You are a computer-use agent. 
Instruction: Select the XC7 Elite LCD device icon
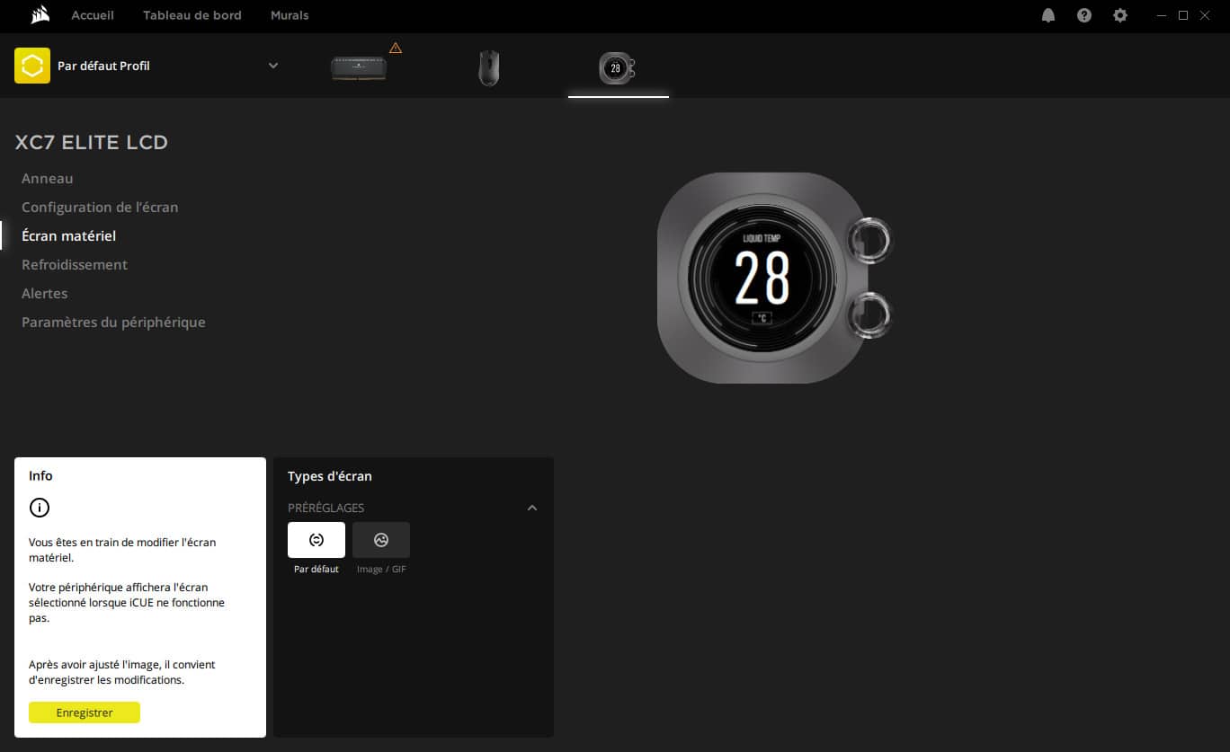click(x=618, y=68)
